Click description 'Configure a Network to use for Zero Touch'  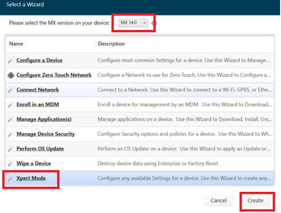point(184,75)
